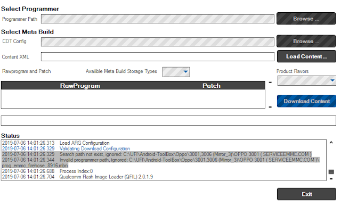The image size is (341, 206).
Task: Select 'Load ARG Configuration' log line
Action: pyautogui.click(x=56, y=143)
